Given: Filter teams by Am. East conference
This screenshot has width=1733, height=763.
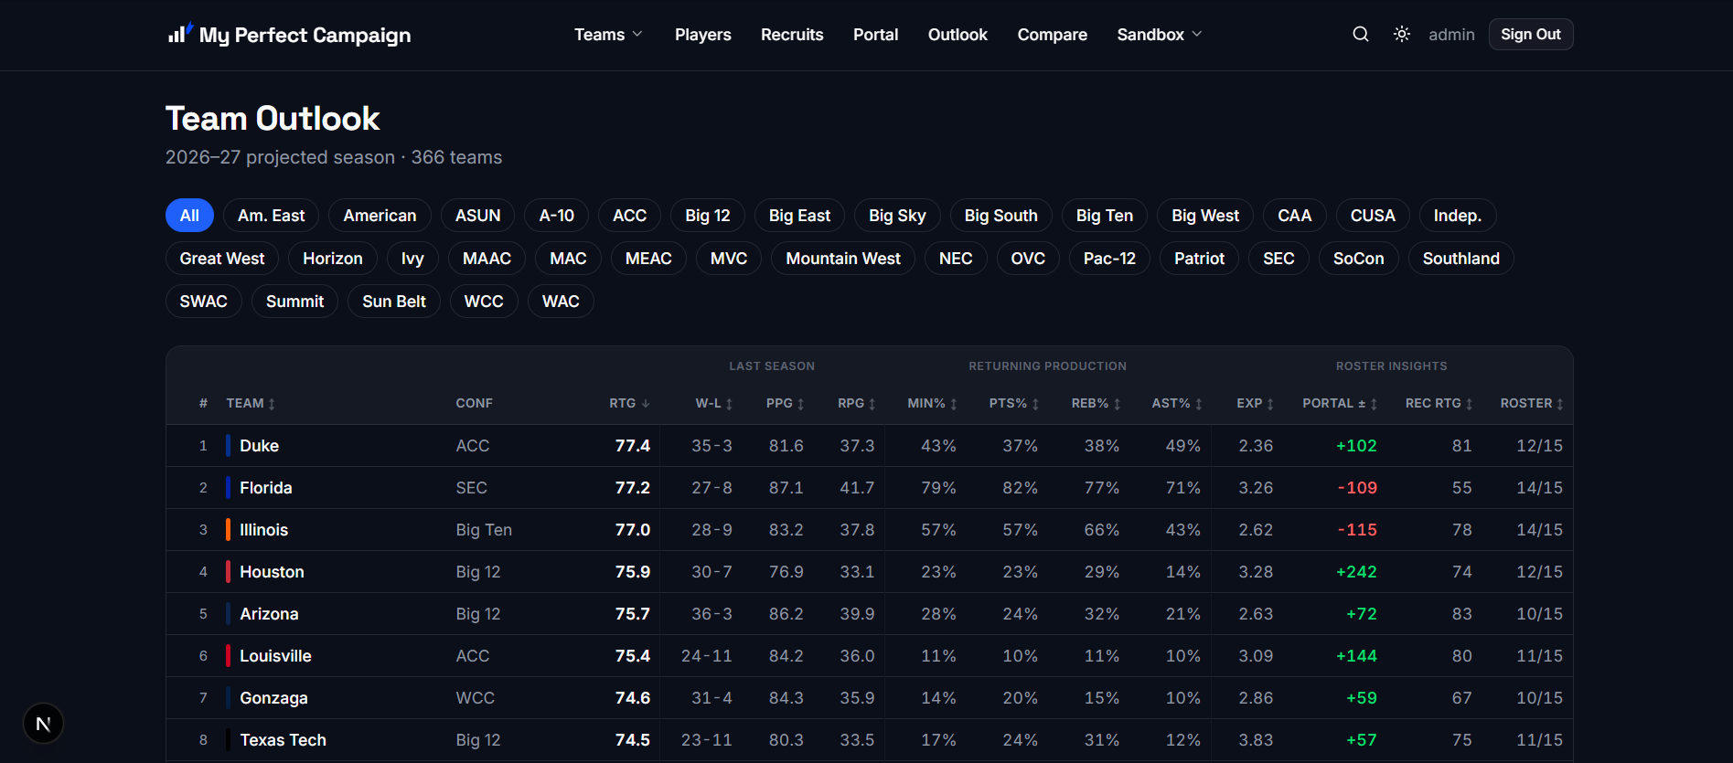Looking at the screenshot, I should click(271, 216).
